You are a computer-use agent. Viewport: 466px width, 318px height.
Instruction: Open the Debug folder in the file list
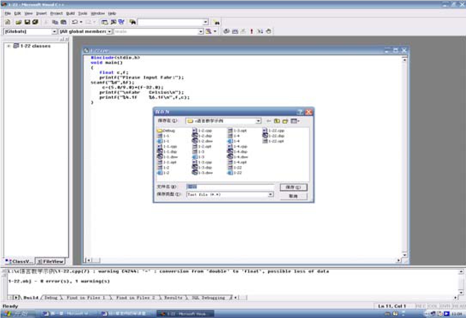(166, 131)
